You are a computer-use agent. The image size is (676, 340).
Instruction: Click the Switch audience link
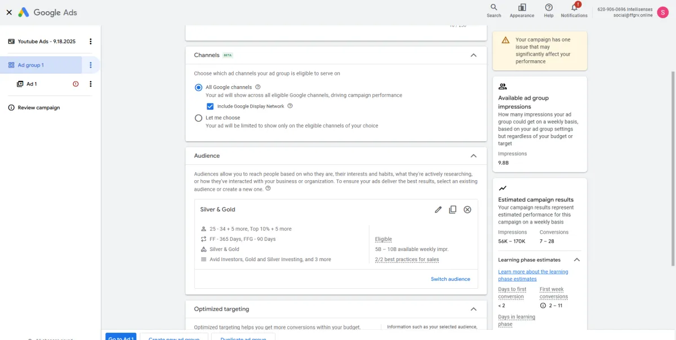450,279
